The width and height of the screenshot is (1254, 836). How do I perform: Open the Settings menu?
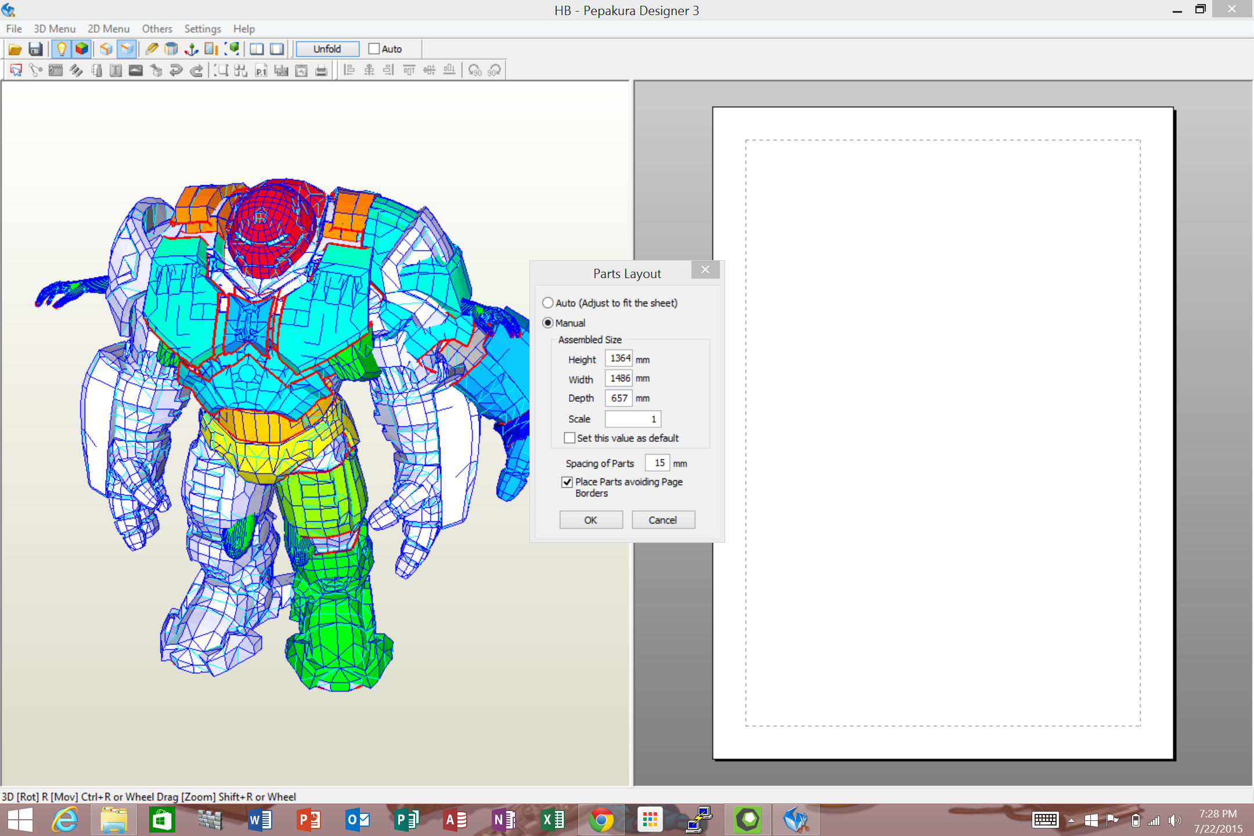[203, 28]
